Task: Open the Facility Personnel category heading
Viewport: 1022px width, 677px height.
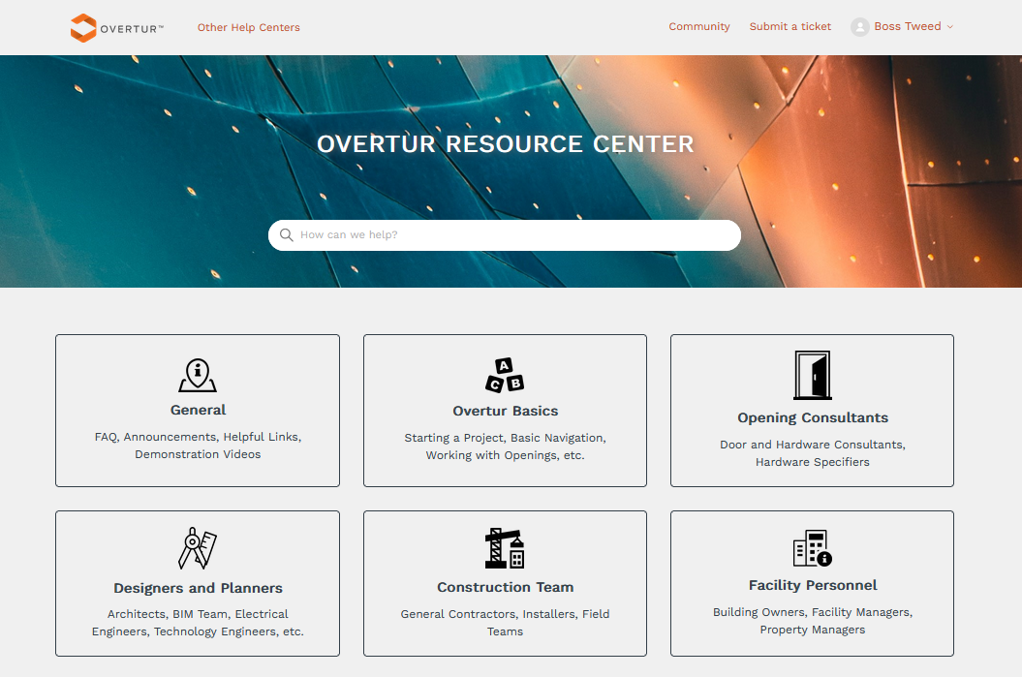Action: [813, 585]
